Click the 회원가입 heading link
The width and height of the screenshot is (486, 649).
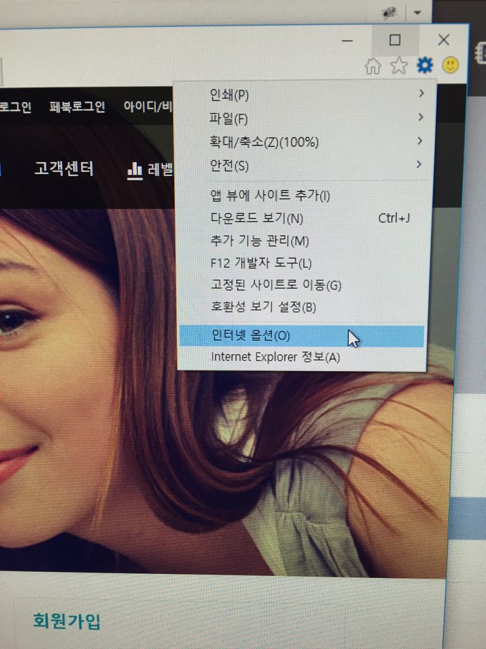pos(67,621)
